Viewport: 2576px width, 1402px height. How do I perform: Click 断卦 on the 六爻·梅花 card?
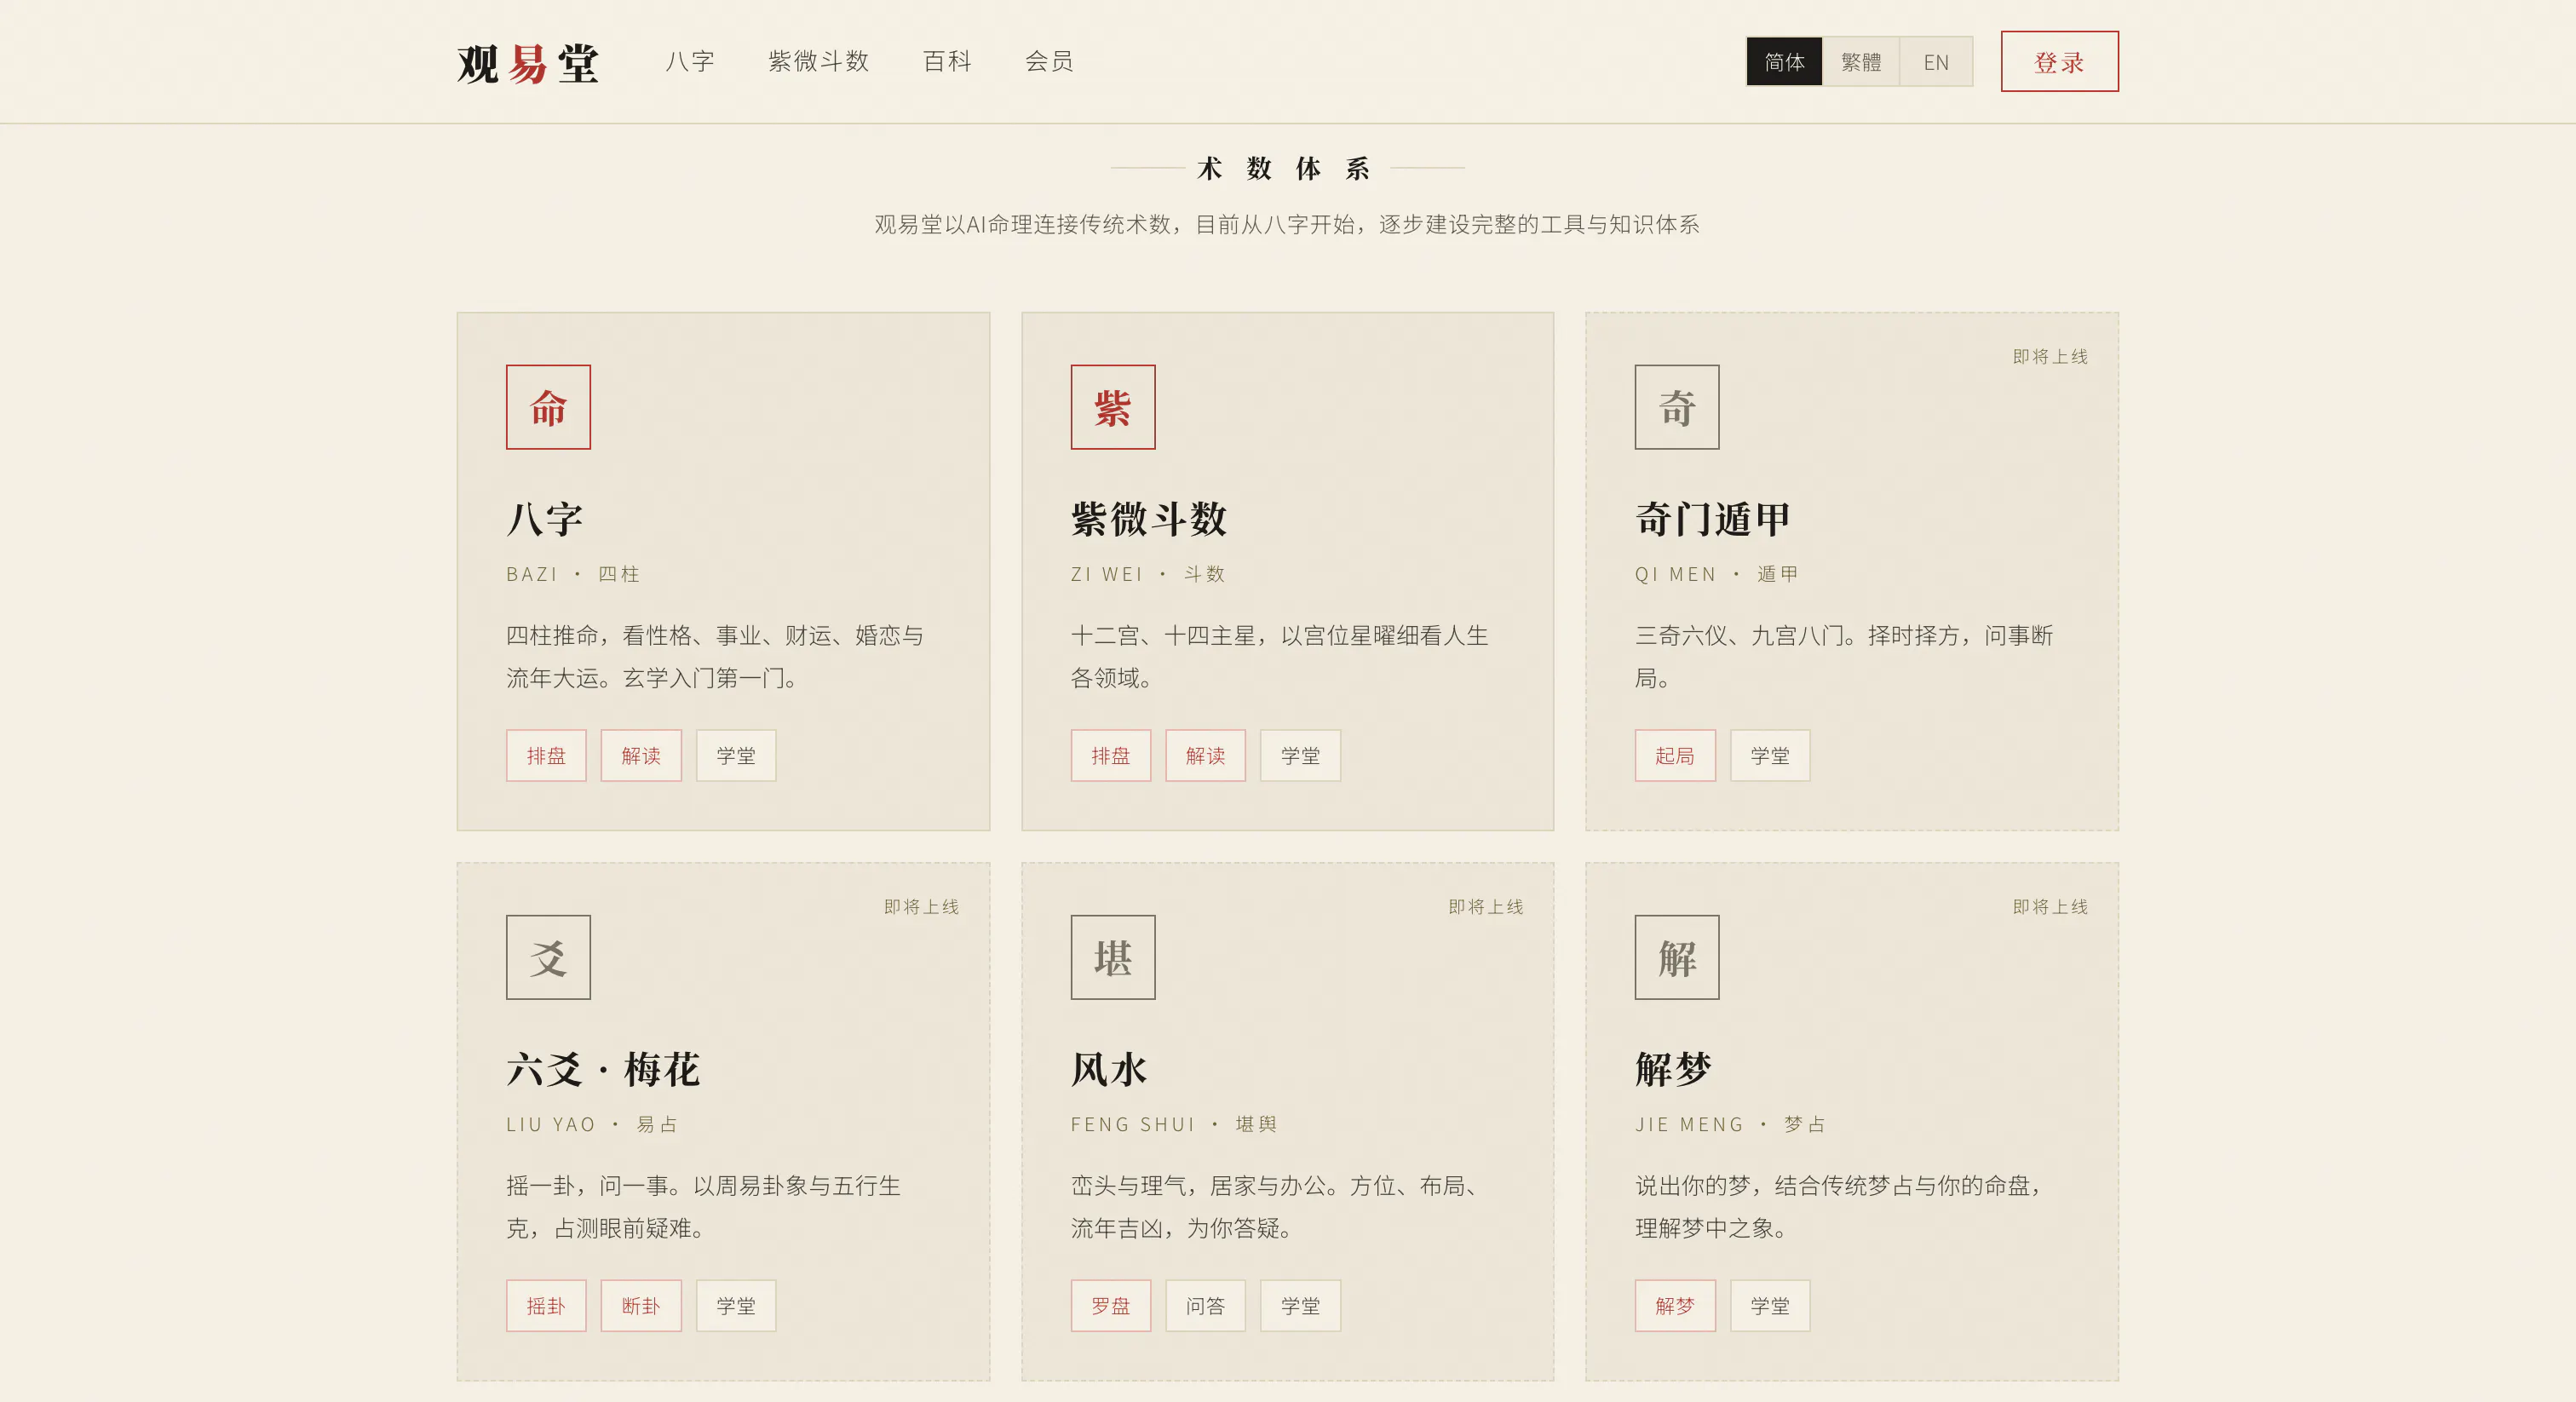coord(641,1306)
